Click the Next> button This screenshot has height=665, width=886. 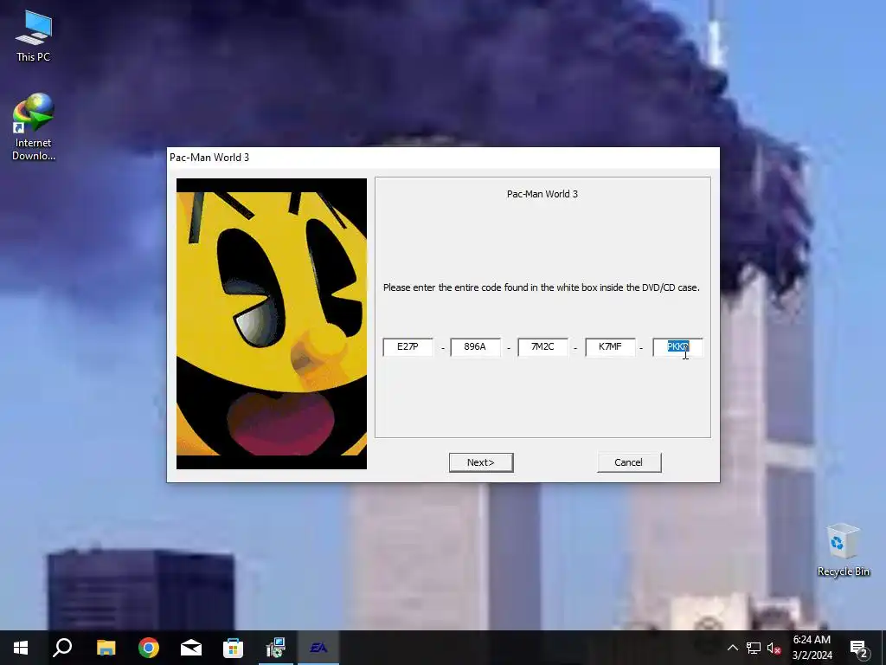(x=481, y=462)
